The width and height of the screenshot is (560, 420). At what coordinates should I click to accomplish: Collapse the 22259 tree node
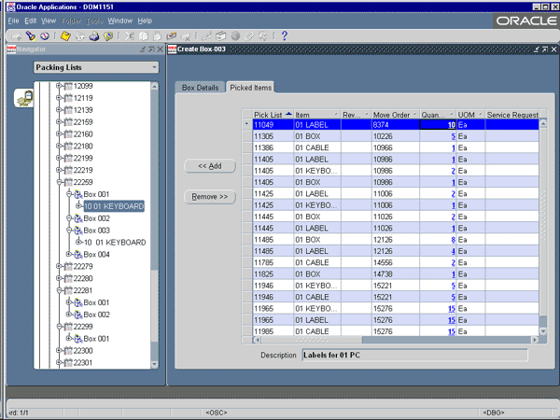59,182
